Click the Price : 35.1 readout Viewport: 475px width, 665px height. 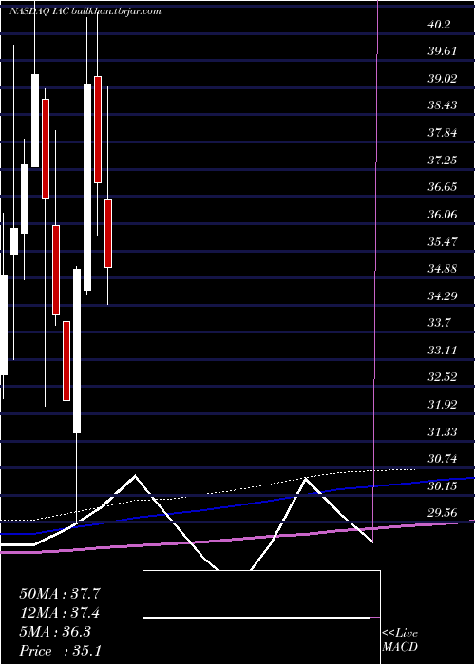pyautogui.click(x=60, y=651)
